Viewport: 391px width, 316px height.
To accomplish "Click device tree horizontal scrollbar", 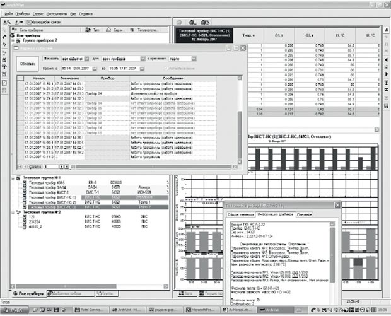I will click(x=90, y=286).
